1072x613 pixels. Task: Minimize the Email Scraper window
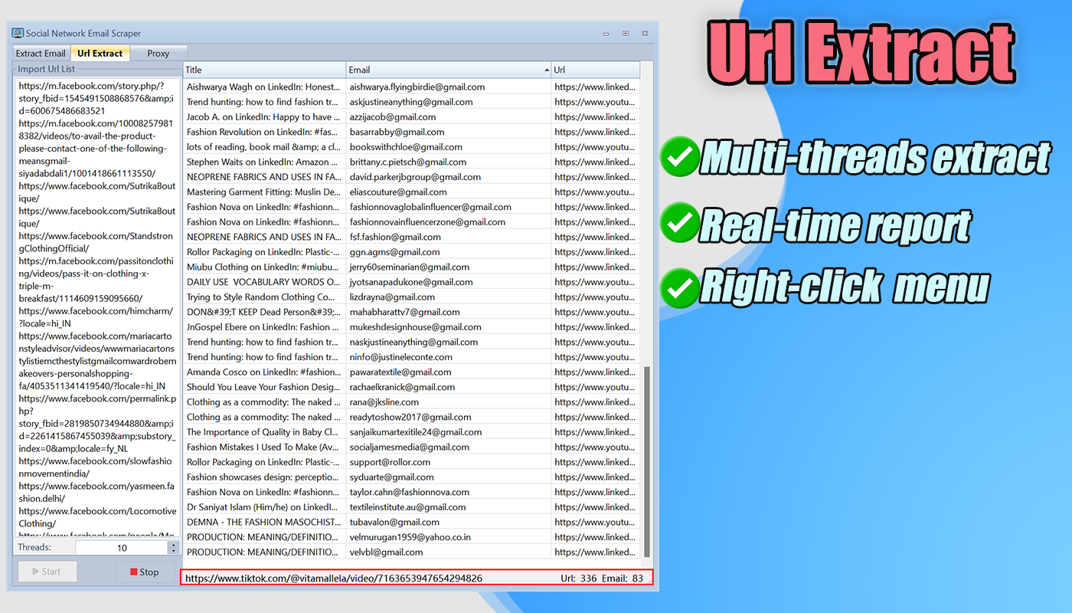point(605,34)
